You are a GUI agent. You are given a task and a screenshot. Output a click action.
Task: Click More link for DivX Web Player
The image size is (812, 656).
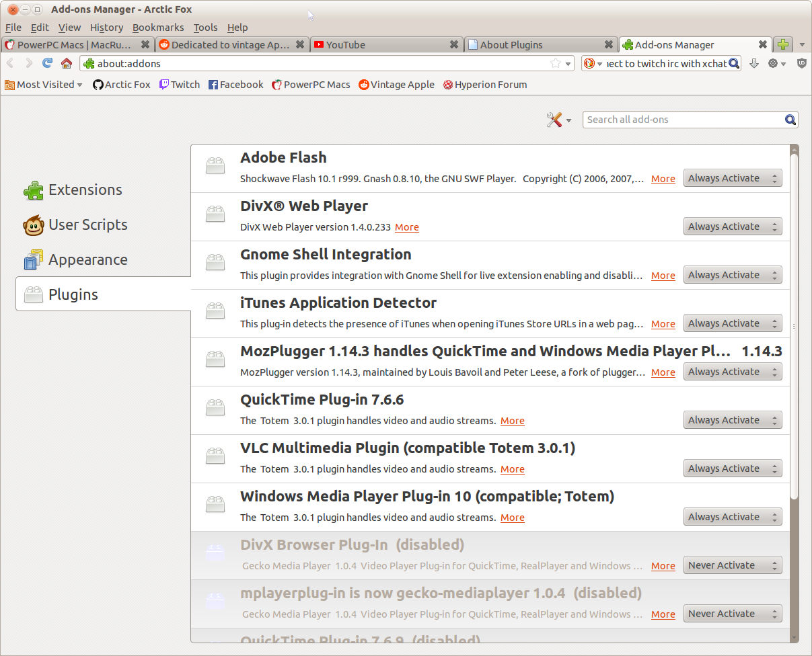tap(407, 227)
